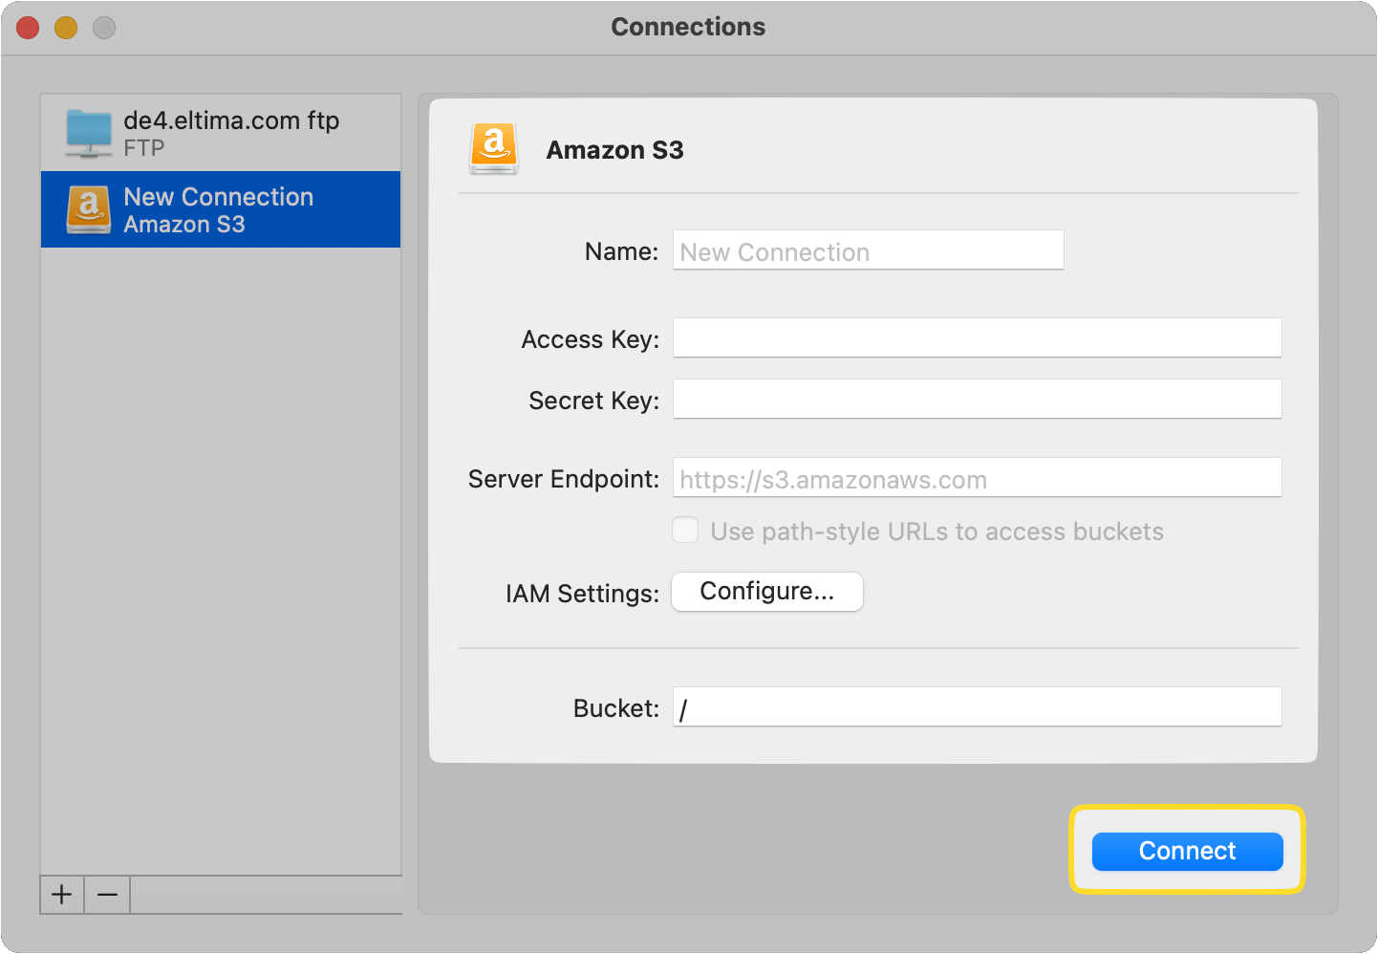Click the Amazon S3 heading text
Viewport: 1378px width, 954px height.
pos(615,149)
